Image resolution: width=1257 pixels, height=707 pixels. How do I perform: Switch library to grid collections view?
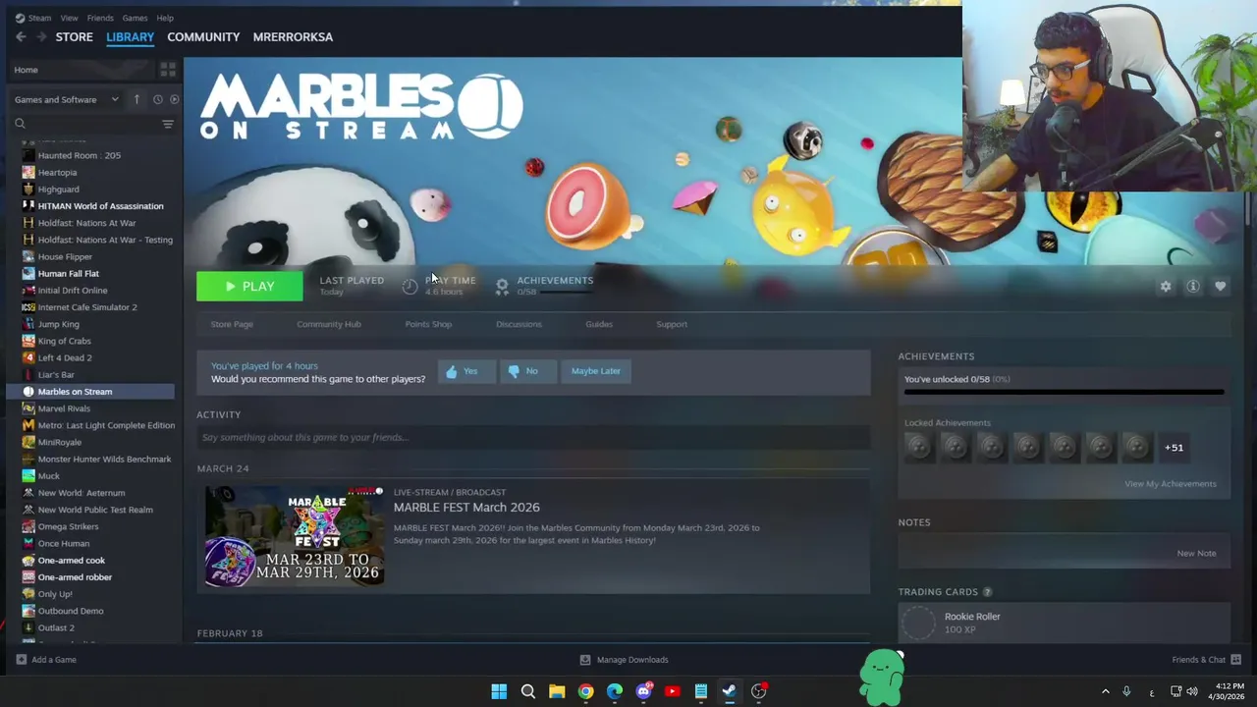coord(168,70)
